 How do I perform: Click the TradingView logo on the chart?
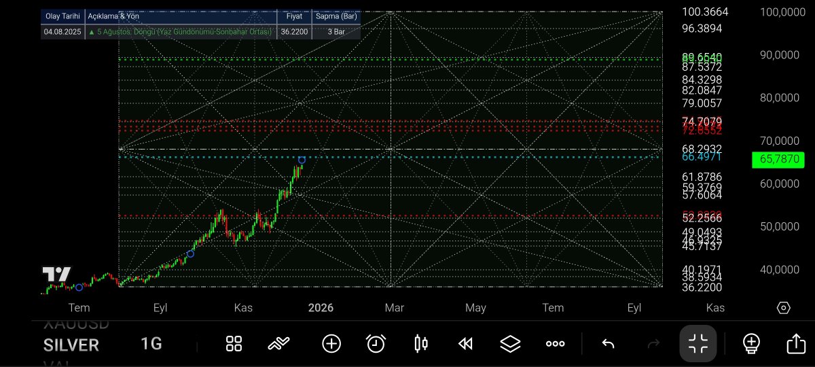pyautogui.click(x=56, y=275)
